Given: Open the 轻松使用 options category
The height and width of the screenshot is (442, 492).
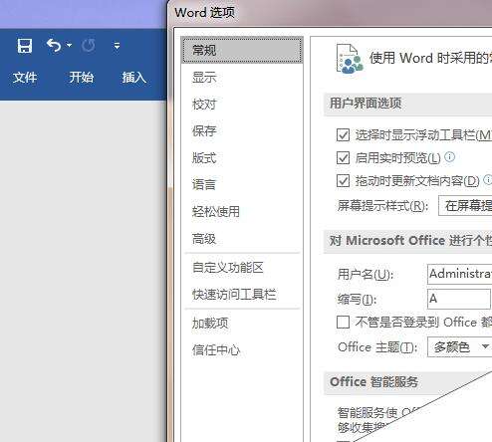Looking at the screenshot, I should (242, 211).
